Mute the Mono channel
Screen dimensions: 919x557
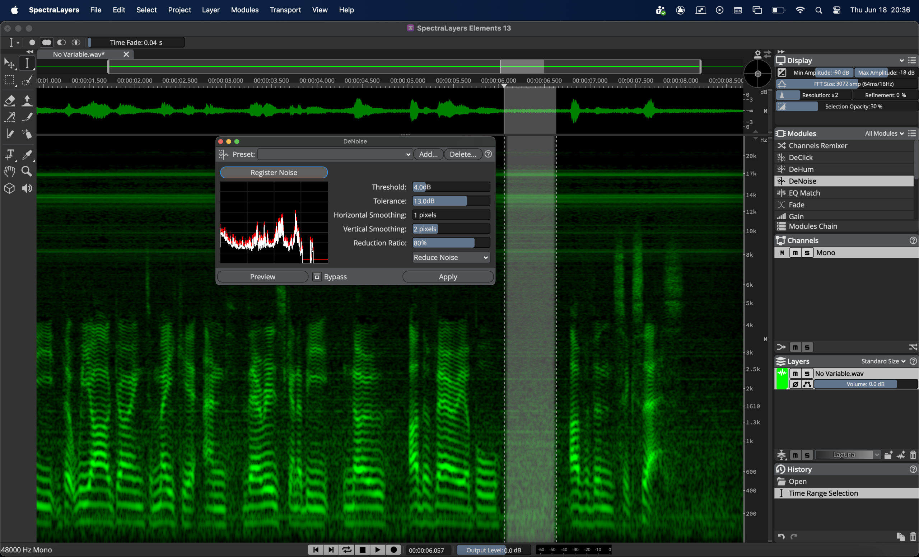pyautogui.click(x=796, y=253)
